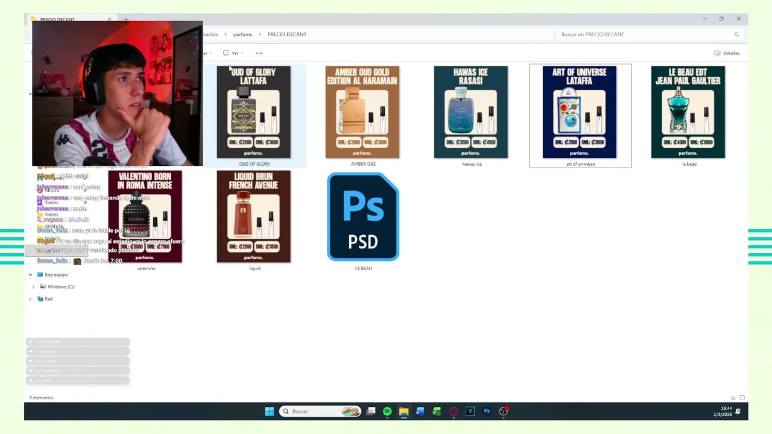Select the PRECIO DECANT tab
The image size is (772, 434).
[71, 19]
